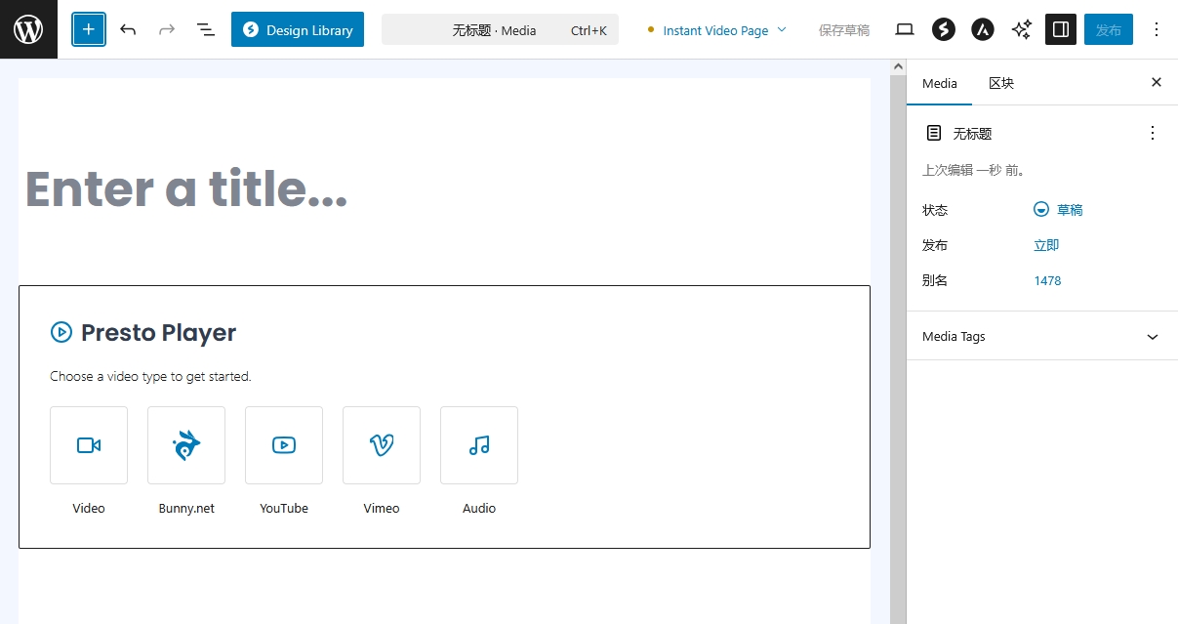Click the document icon beside the title
Screen dimensions: 1178x624
pyautogui.click(x=934, y=133)
